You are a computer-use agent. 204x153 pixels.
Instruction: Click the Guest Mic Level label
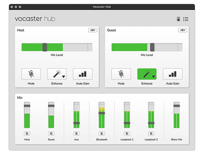(147, 55)
